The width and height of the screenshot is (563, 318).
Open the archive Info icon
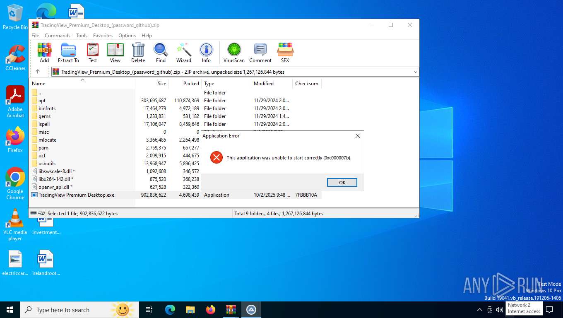click(206, 53)
